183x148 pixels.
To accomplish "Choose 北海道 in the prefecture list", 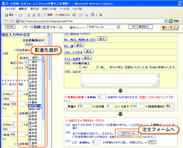I will pyautogui.click(x=35, y=65).
